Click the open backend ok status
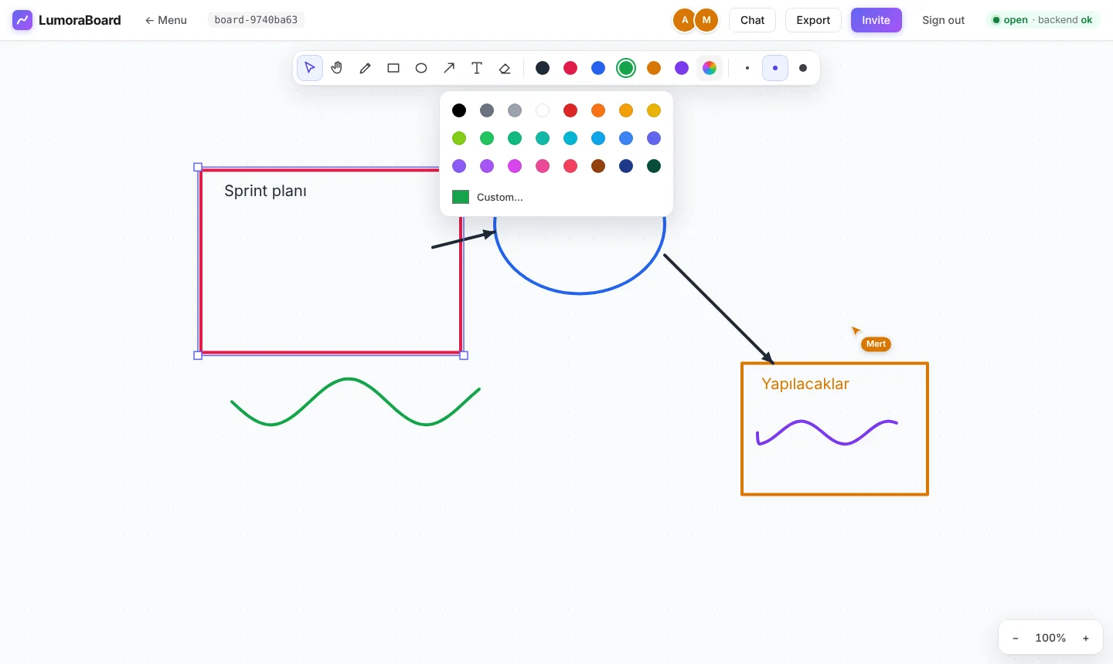The width and height of the screenshot is (1113, 664). (1043, 20)
